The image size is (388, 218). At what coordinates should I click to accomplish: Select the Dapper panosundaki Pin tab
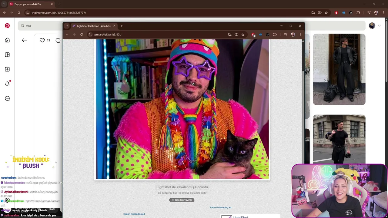point(31,4)
